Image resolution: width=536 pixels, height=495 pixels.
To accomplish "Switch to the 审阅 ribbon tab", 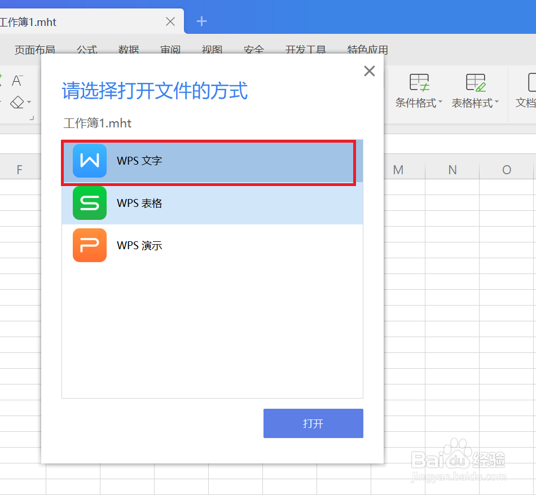I will coord(170,50).
